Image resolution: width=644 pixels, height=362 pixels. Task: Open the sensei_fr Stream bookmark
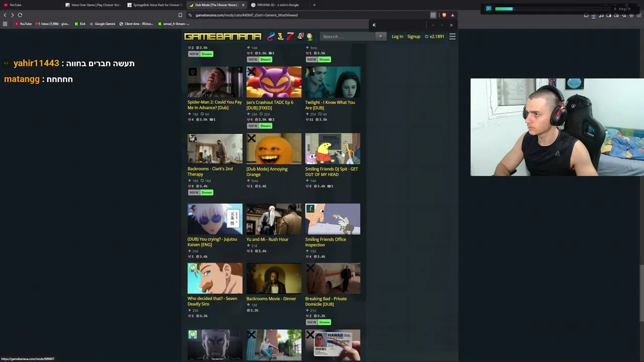pos(174,24)
